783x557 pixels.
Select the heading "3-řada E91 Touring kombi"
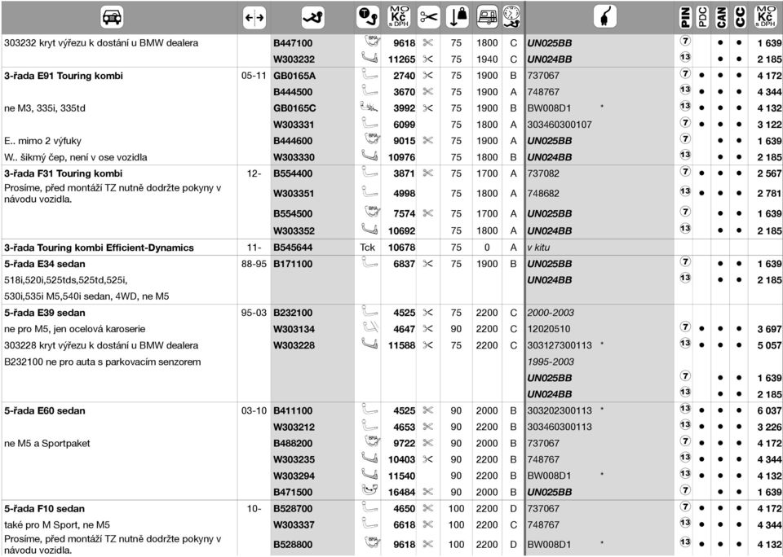click(x=64, y=76)
